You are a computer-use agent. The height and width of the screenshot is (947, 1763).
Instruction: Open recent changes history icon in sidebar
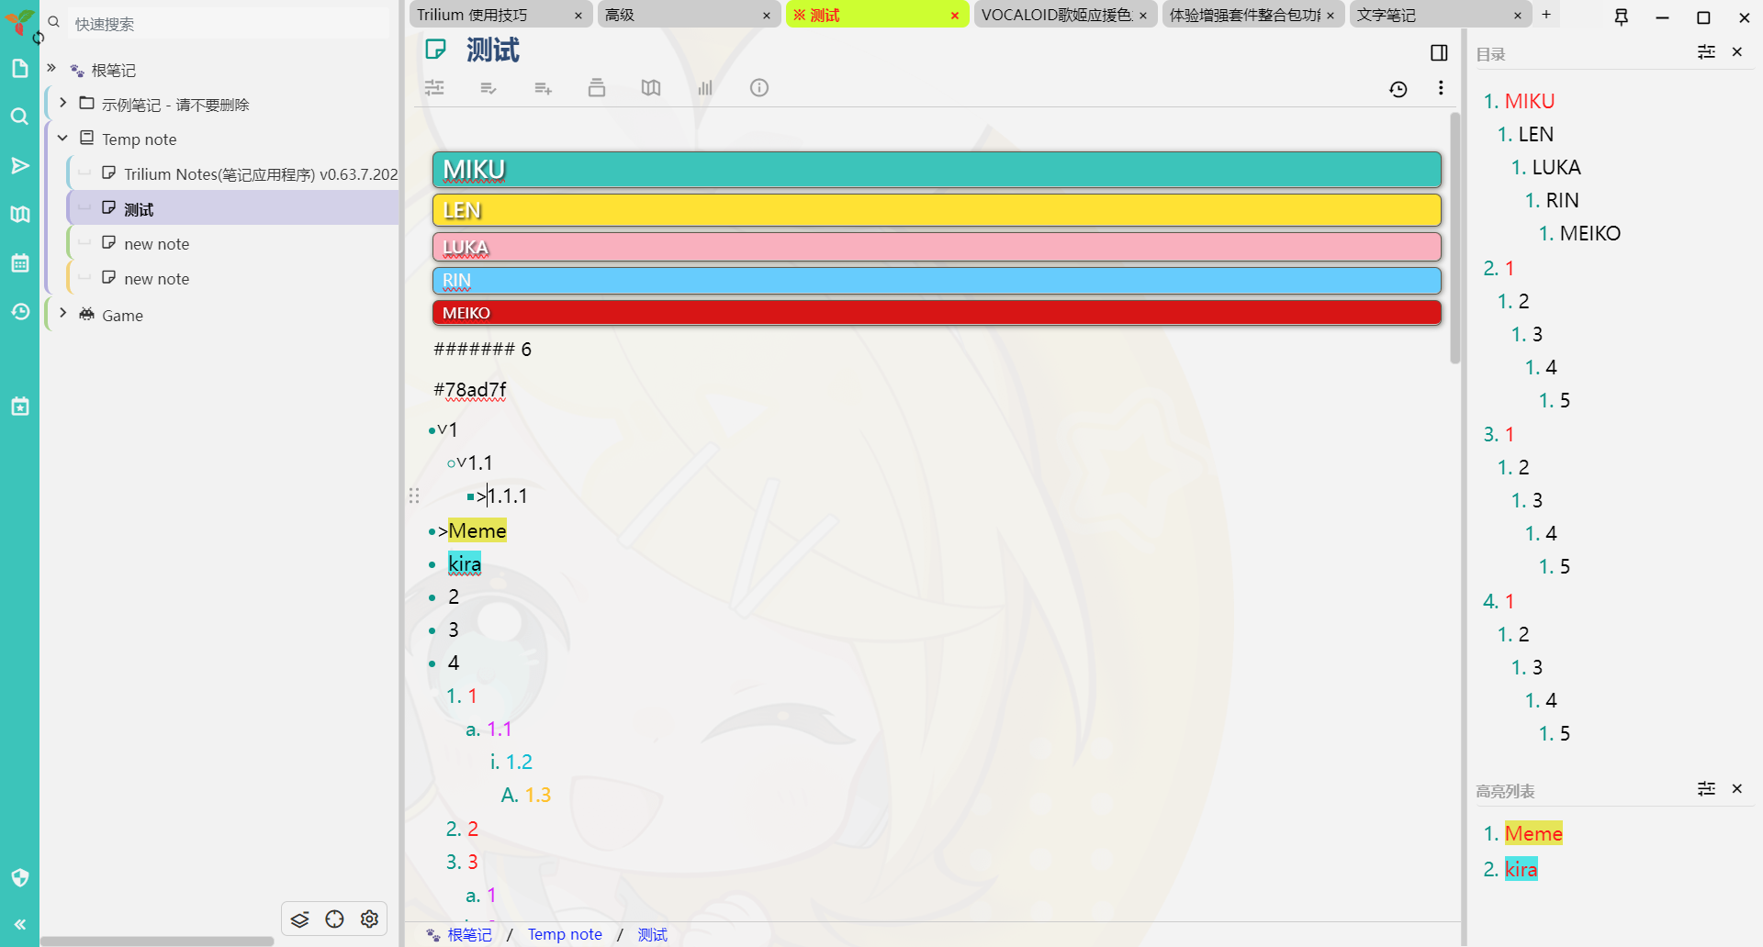click(x=19, y=312)
